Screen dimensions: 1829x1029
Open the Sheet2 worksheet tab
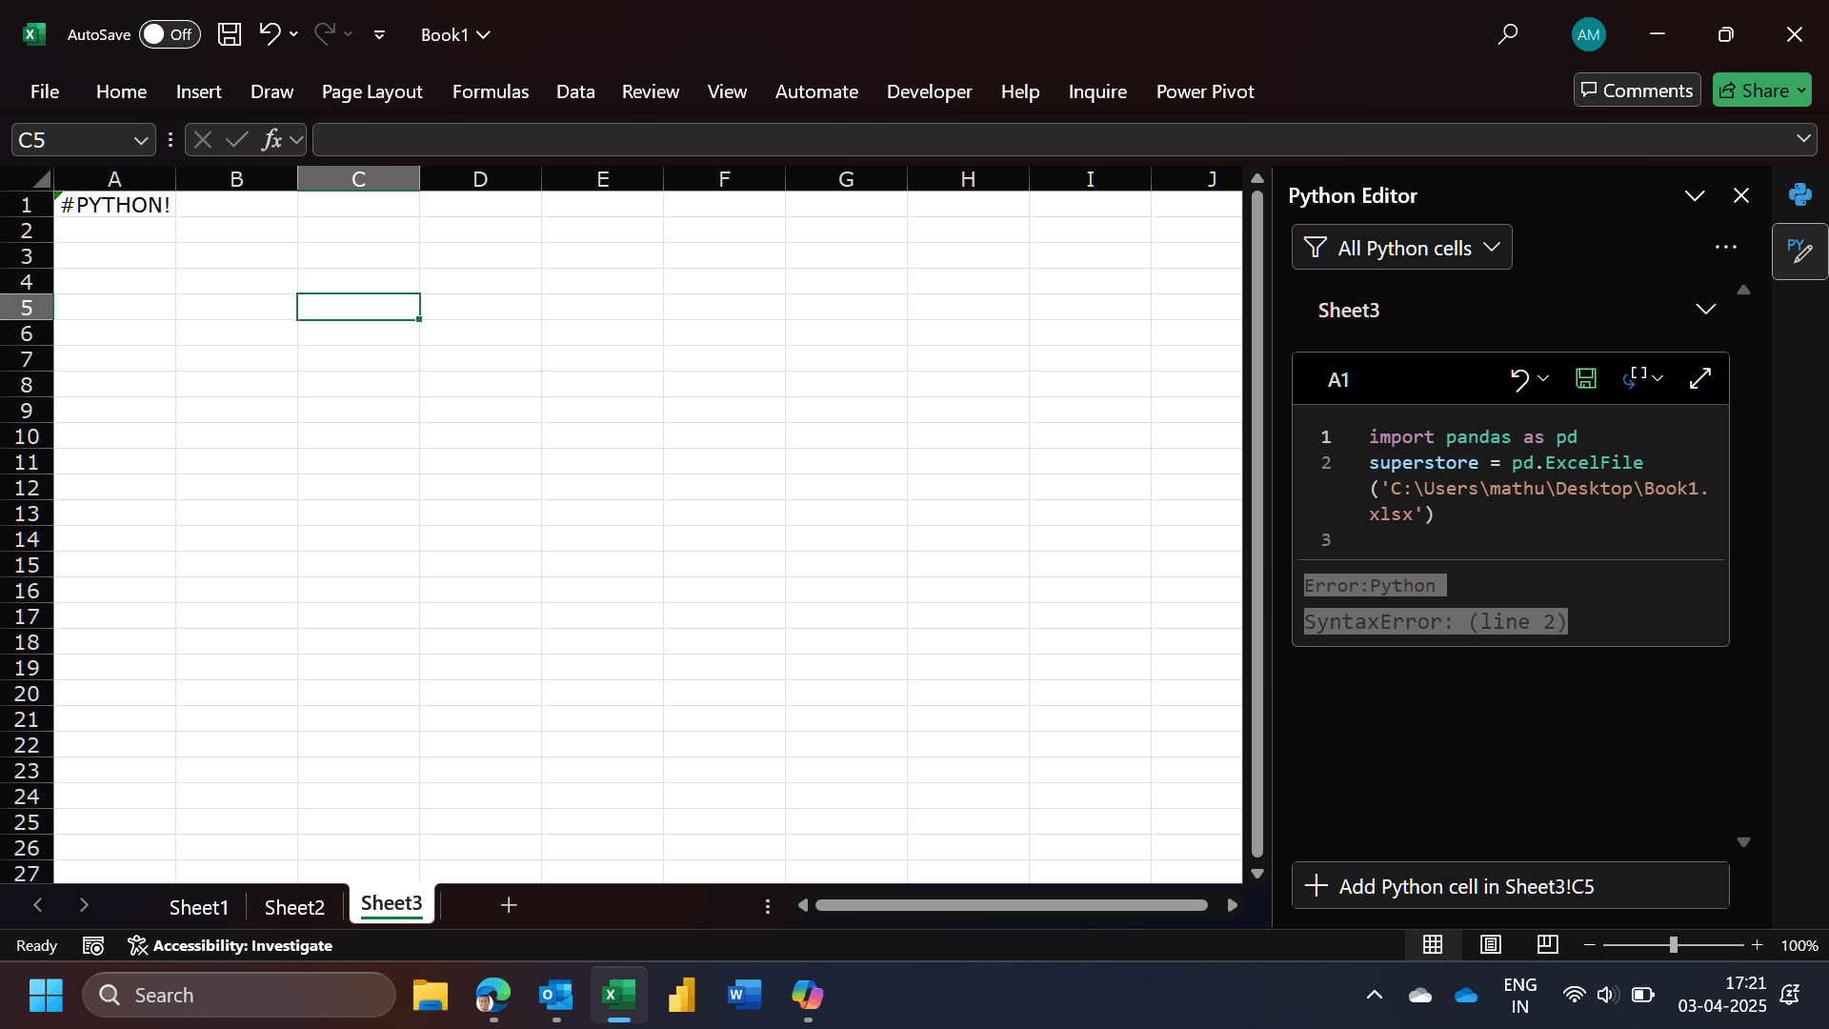[x=293, y=907]
